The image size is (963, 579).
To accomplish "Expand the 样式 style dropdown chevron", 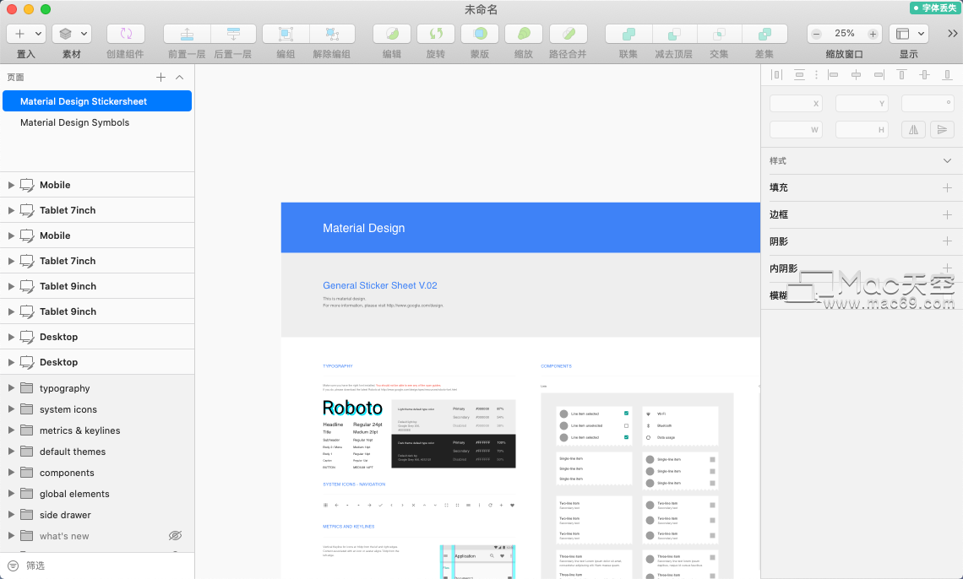I will pos(947,160).
